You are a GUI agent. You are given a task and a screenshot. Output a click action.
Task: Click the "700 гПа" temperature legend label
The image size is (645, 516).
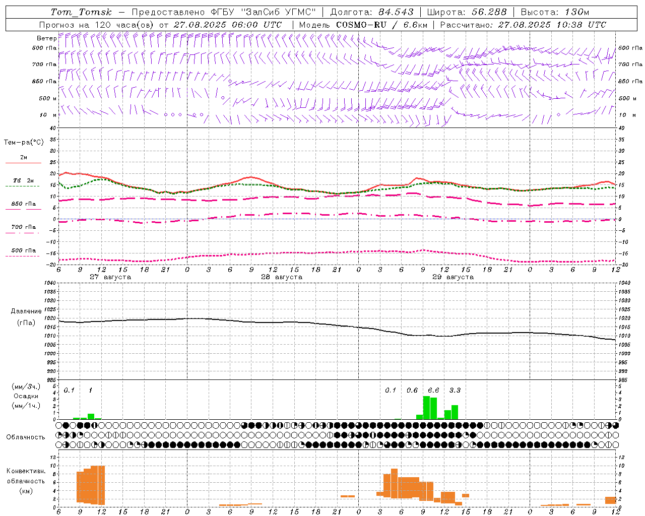point(24,227)
